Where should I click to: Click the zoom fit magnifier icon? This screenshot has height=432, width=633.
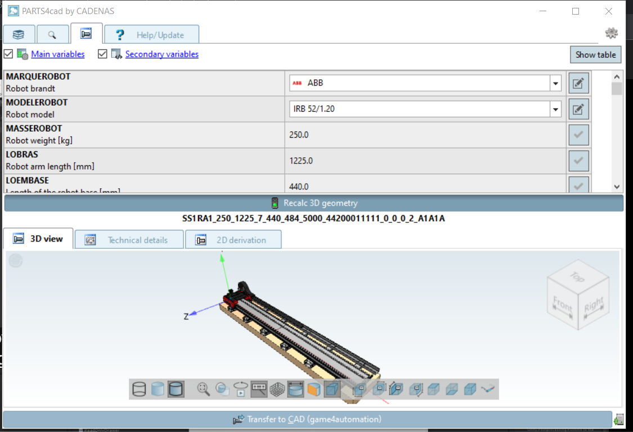tap(204, 389)
